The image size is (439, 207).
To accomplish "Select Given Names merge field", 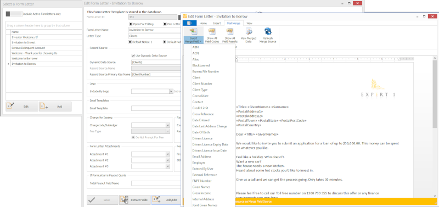I will [x=210, y=187].
